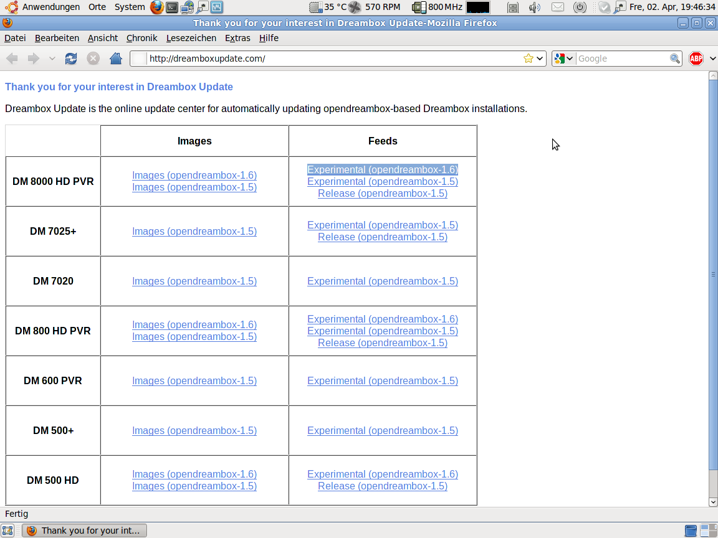Click the vertical scrollbar down arrow
The width and height of the screenshot is (718, 538).
tap(713, 502)
